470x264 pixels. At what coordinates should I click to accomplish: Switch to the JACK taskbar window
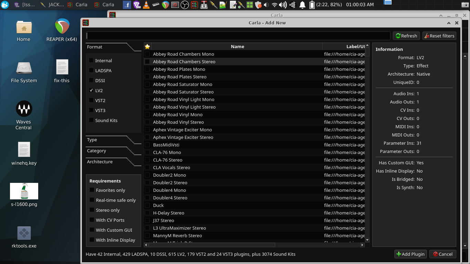52,5
